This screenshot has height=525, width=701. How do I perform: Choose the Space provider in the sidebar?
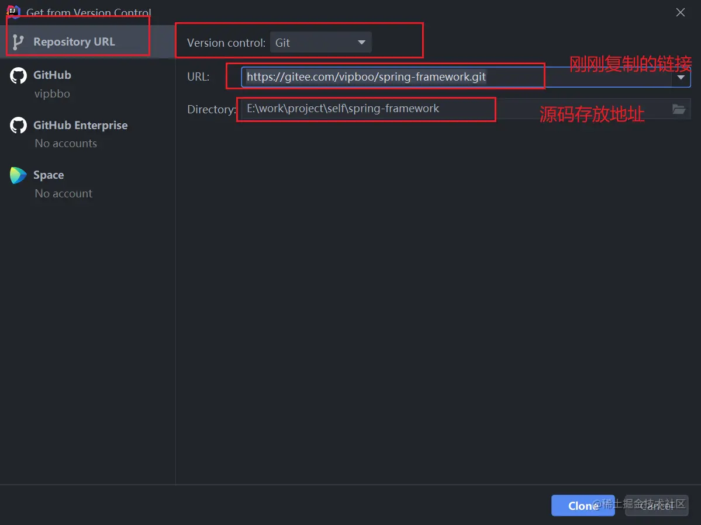point(88,184)
